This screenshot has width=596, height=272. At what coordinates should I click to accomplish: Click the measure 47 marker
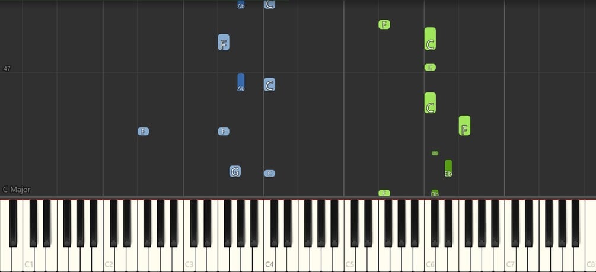tap(7, 69)
